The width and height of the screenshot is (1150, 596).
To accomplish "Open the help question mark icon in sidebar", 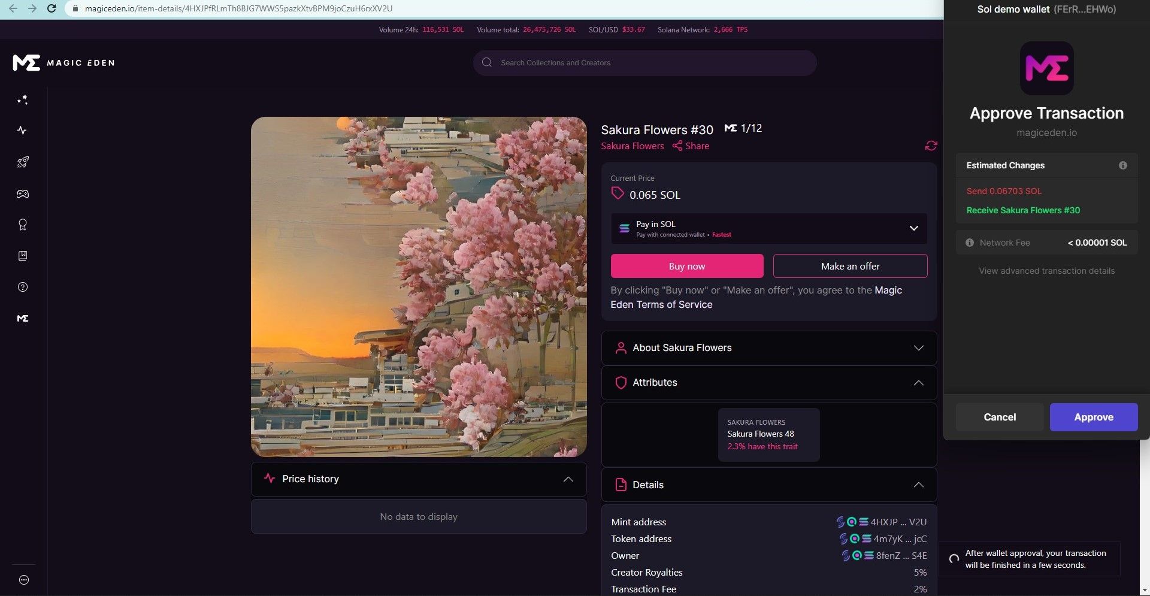I will pyautogui.click(x=23, y=287).
